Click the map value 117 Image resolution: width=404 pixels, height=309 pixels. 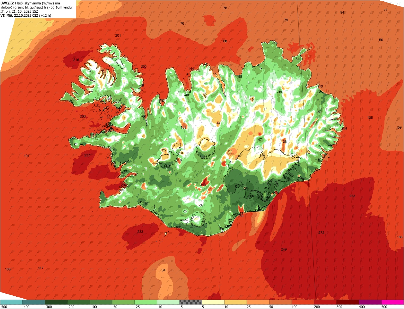pos(41,268)
